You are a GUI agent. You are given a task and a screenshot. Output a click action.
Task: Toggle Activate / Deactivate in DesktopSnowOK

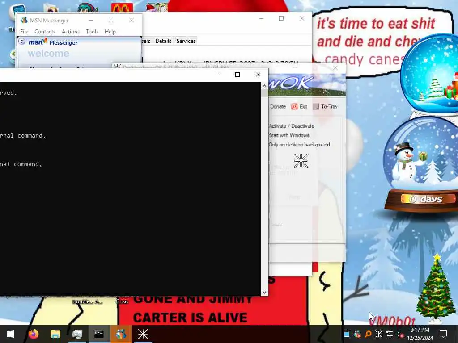pos(292,126)
